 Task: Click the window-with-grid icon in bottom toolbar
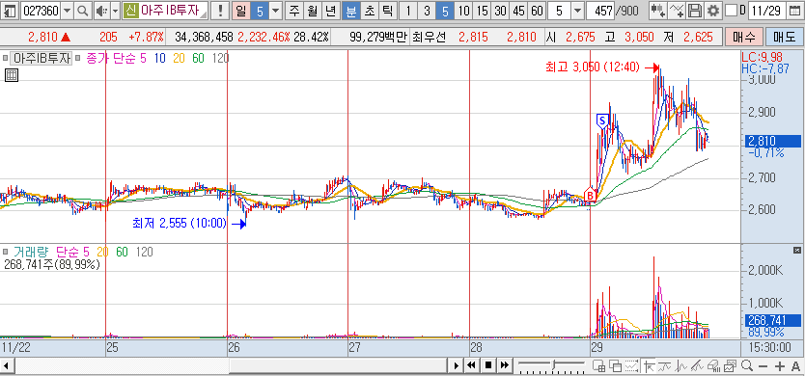point(598,365)
